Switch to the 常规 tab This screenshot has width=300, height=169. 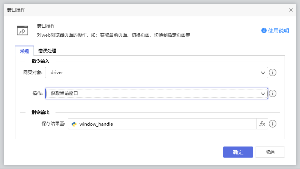tap(24, 51)
